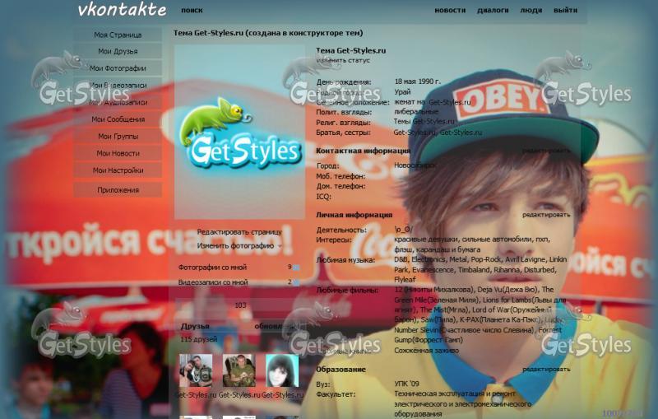Open Видеозаписи со мной
Viewport: 658px width, 419px height.
(x=213, y=282)
